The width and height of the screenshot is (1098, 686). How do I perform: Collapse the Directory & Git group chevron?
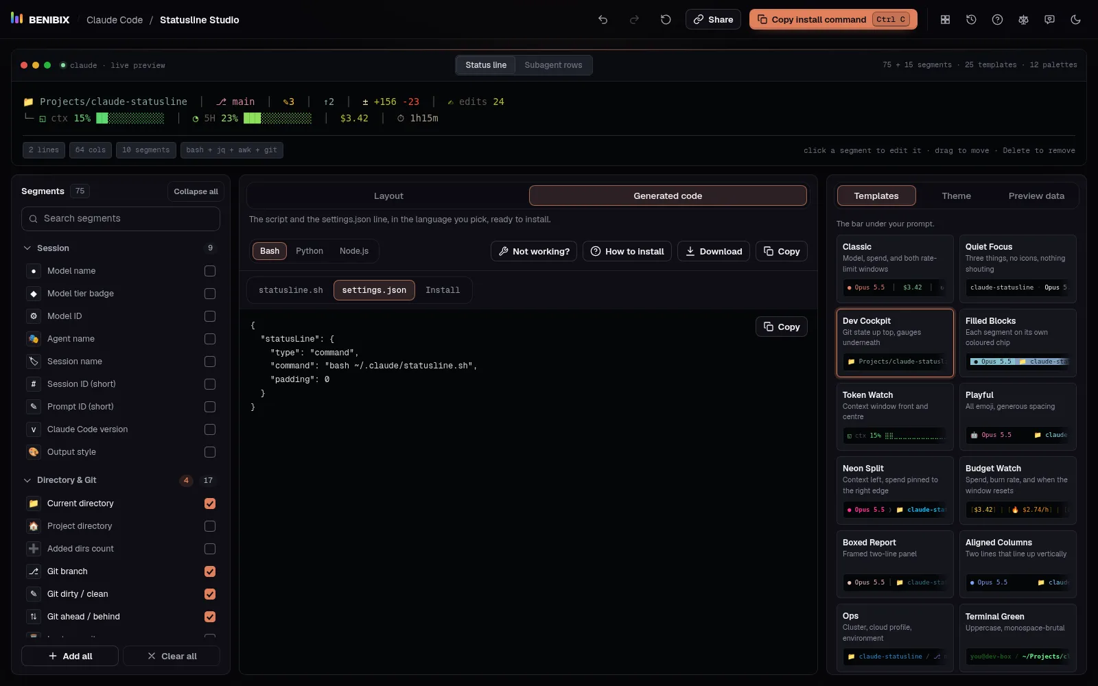(x=27, y=480)
